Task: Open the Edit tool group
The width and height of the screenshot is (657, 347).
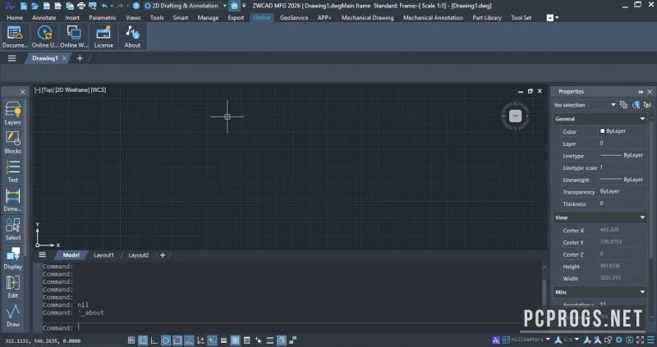Action: point(12,286)
